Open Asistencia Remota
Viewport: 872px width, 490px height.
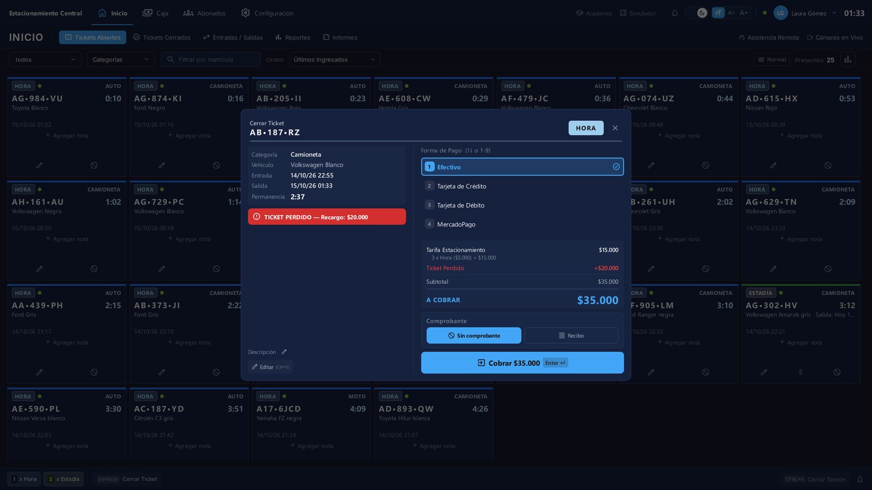[768, 38]
